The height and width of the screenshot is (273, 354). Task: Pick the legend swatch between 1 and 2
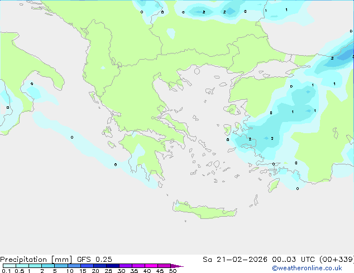click(x=35, y=266)
